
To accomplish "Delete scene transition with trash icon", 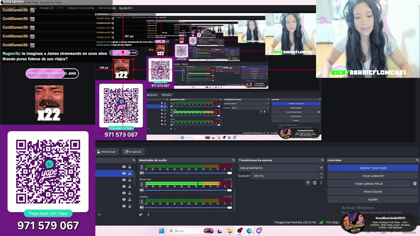I will [314, 183].
